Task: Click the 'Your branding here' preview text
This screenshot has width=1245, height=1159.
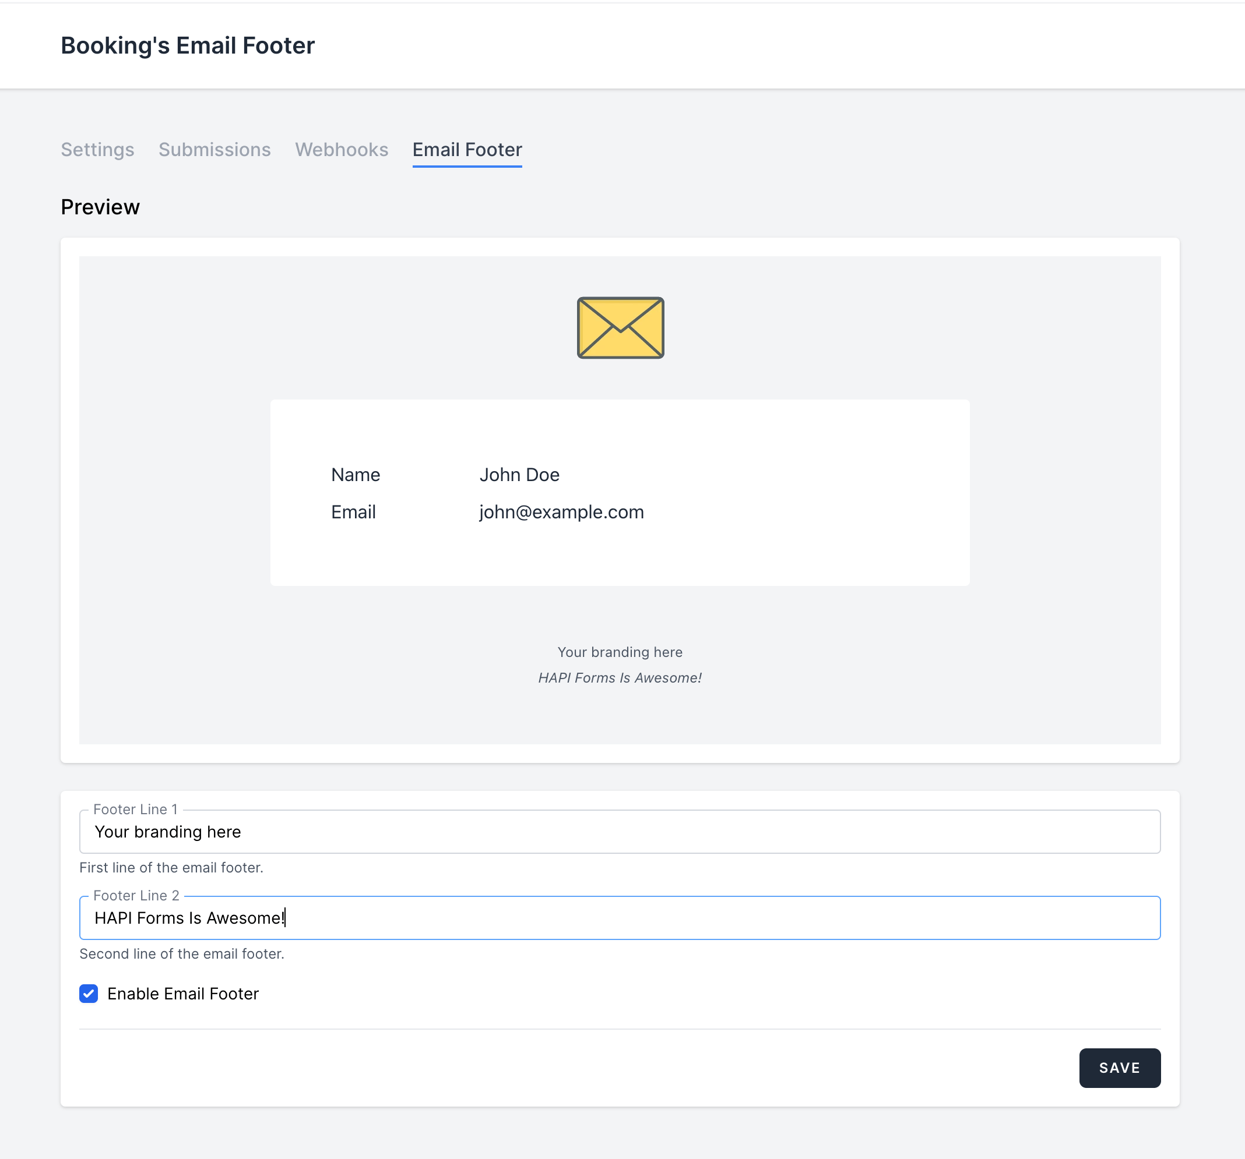Action: (x=620, y=652)
